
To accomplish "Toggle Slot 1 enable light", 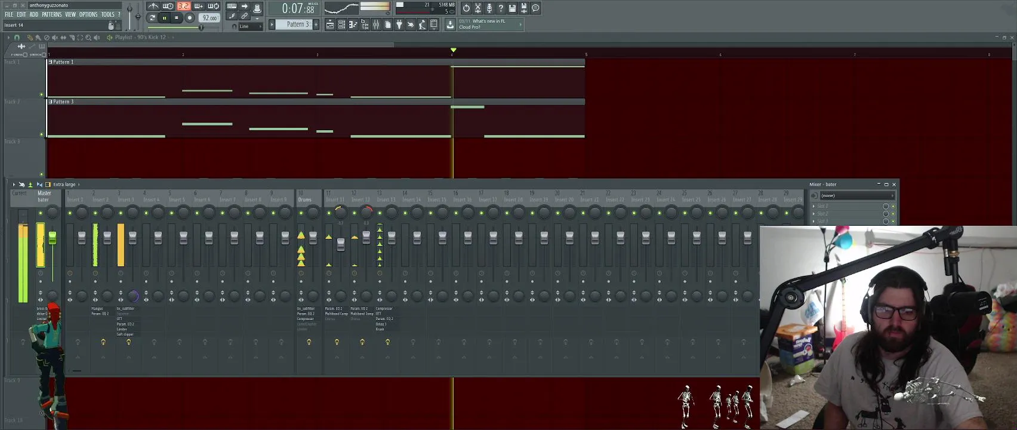I will pyautogui.click(x=893, y=206).
